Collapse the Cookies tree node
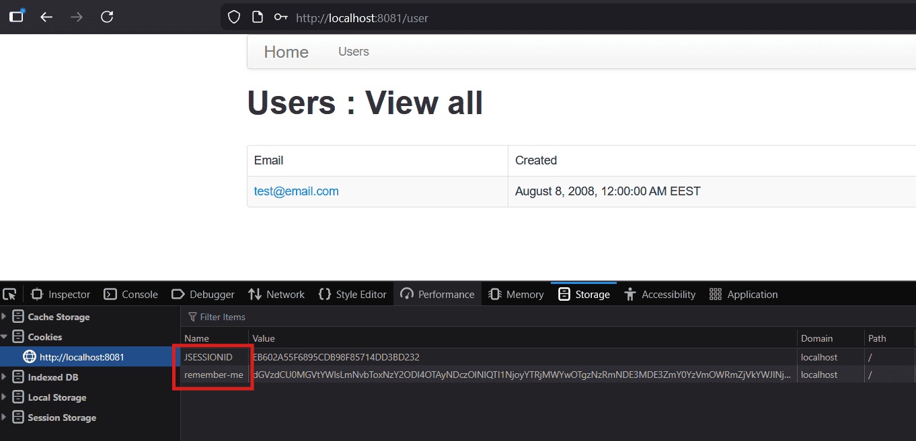This screenshot has height=441, width=916. click(x=5, y=337)
